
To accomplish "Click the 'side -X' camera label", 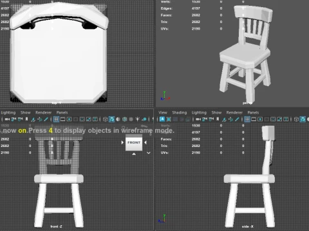I will click(x=248, y=227).
